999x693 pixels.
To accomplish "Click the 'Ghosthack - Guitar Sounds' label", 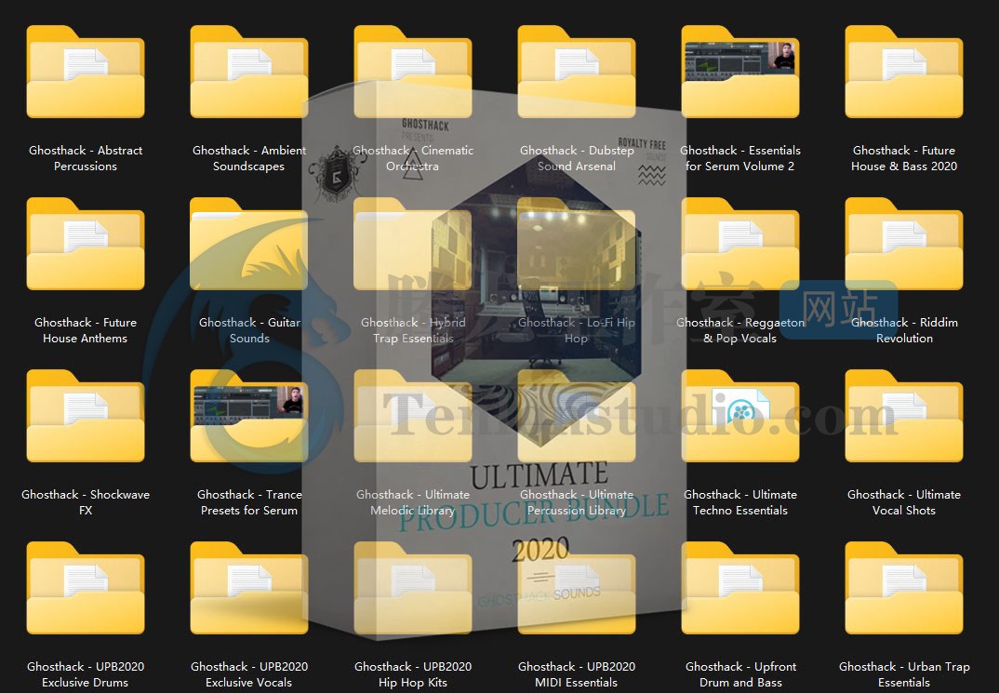I will click(249, 330).
